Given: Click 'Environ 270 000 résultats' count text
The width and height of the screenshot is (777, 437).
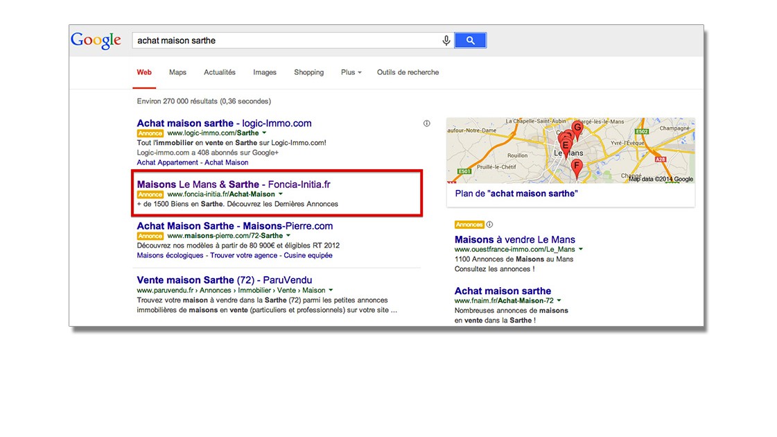Looking at the screenshot, I should point(204,101).
